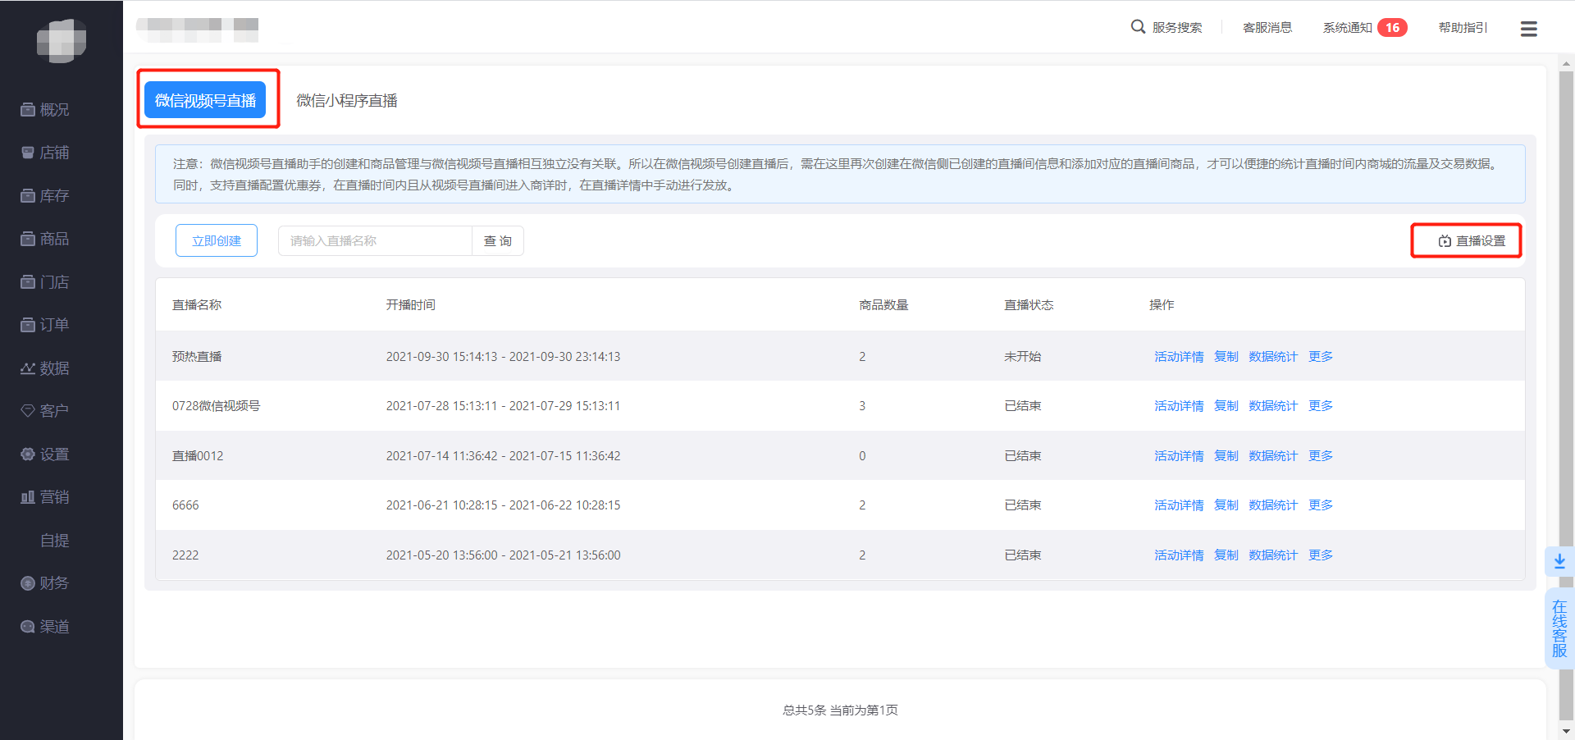This screenshot has width=1575, height=740.
Task: Open 数据统计 for 0728微信视频号
Action: point(1273,406)
